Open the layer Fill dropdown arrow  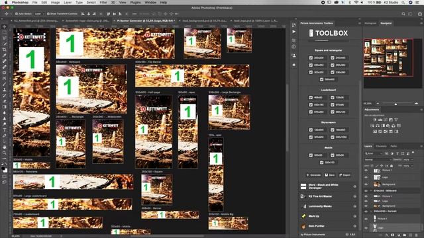[412, 166]
